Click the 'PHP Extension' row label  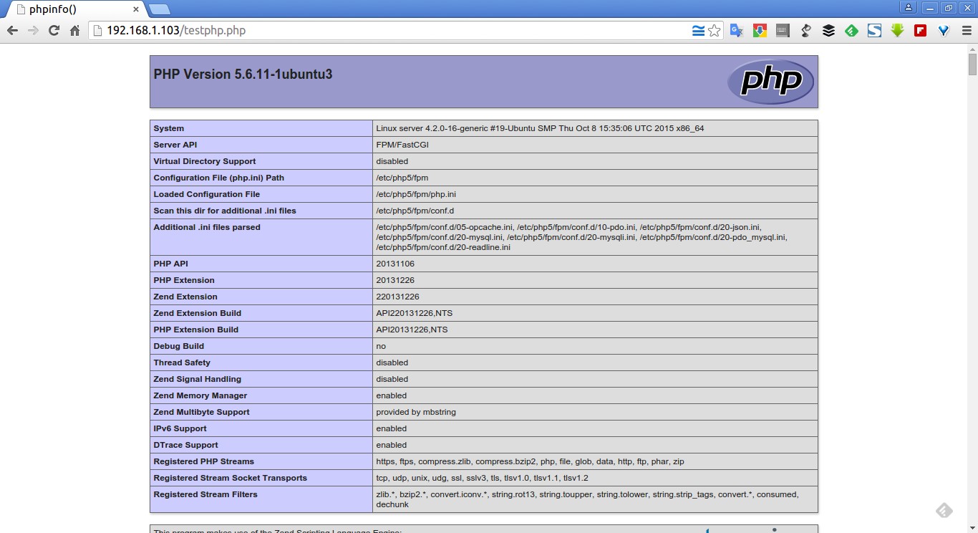(x=184, y=280)
